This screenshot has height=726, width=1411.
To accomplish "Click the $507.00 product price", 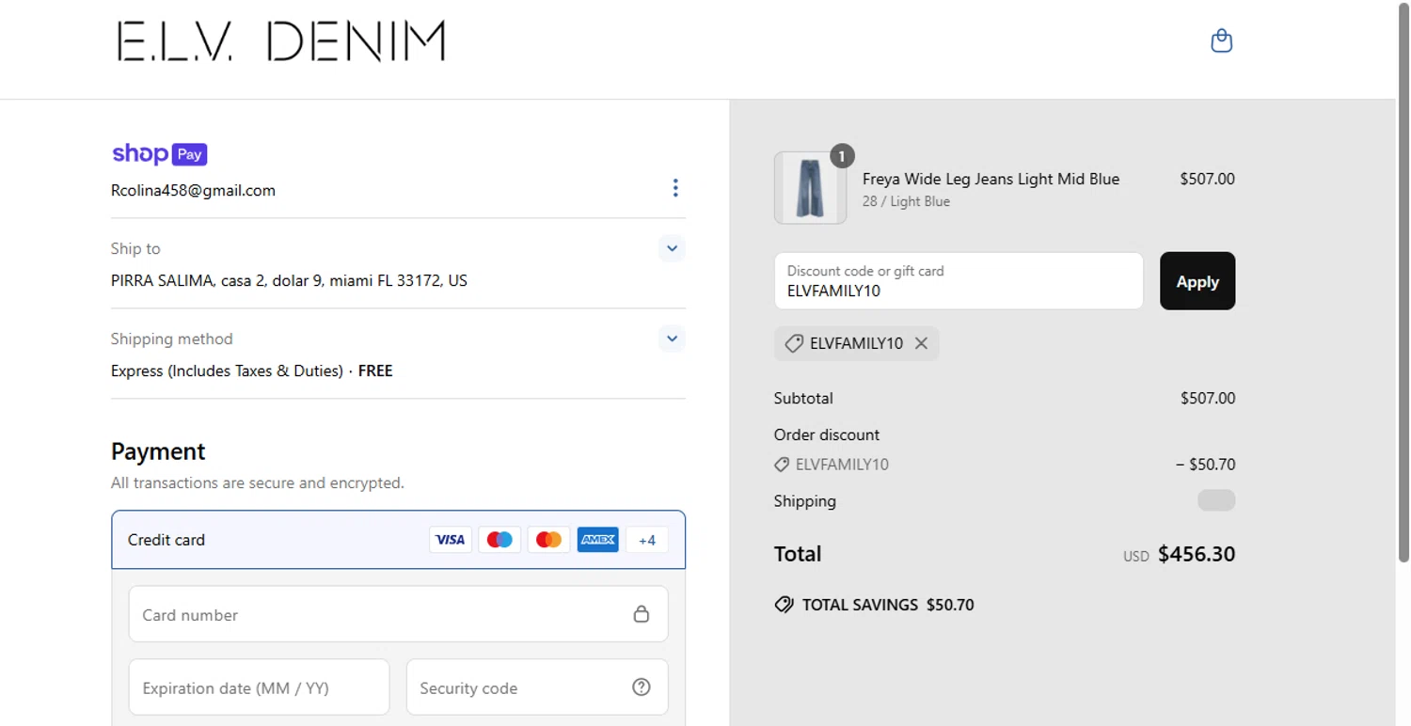I will pos(1207,179).
